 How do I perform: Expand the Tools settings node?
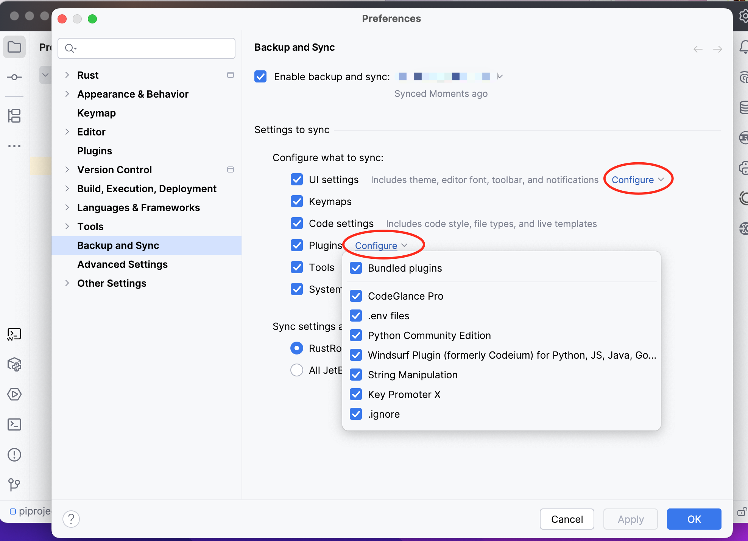(x=67, y=226)
